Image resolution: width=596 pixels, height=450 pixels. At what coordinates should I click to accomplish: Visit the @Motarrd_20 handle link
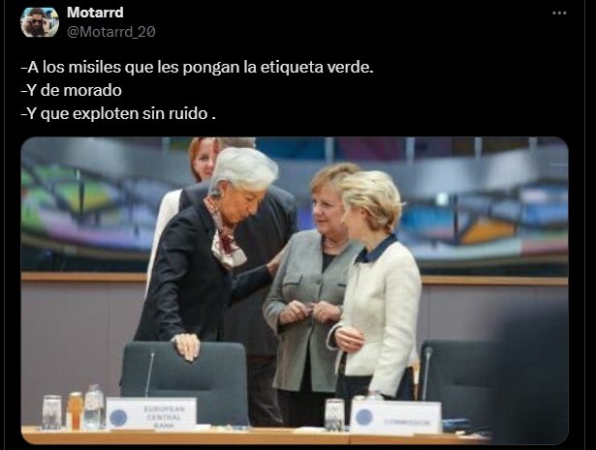click(111, 32)
